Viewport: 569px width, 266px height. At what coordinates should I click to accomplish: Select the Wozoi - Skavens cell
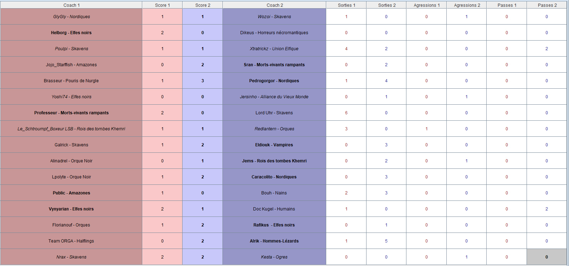275,17
